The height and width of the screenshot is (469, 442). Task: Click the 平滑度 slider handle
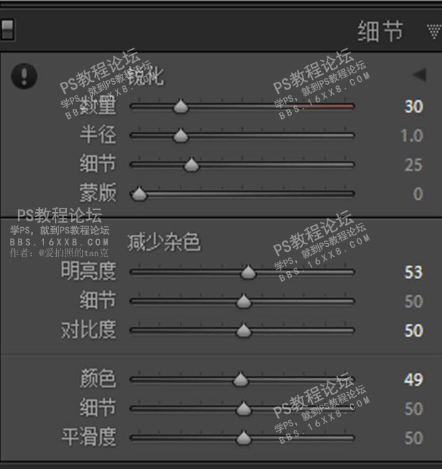pyautogui.click(x=243, y=438)
